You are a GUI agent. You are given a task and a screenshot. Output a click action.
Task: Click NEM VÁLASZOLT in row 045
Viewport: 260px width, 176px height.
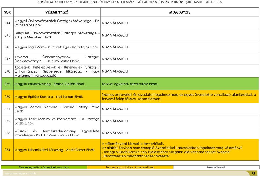(x=115, y=35)
